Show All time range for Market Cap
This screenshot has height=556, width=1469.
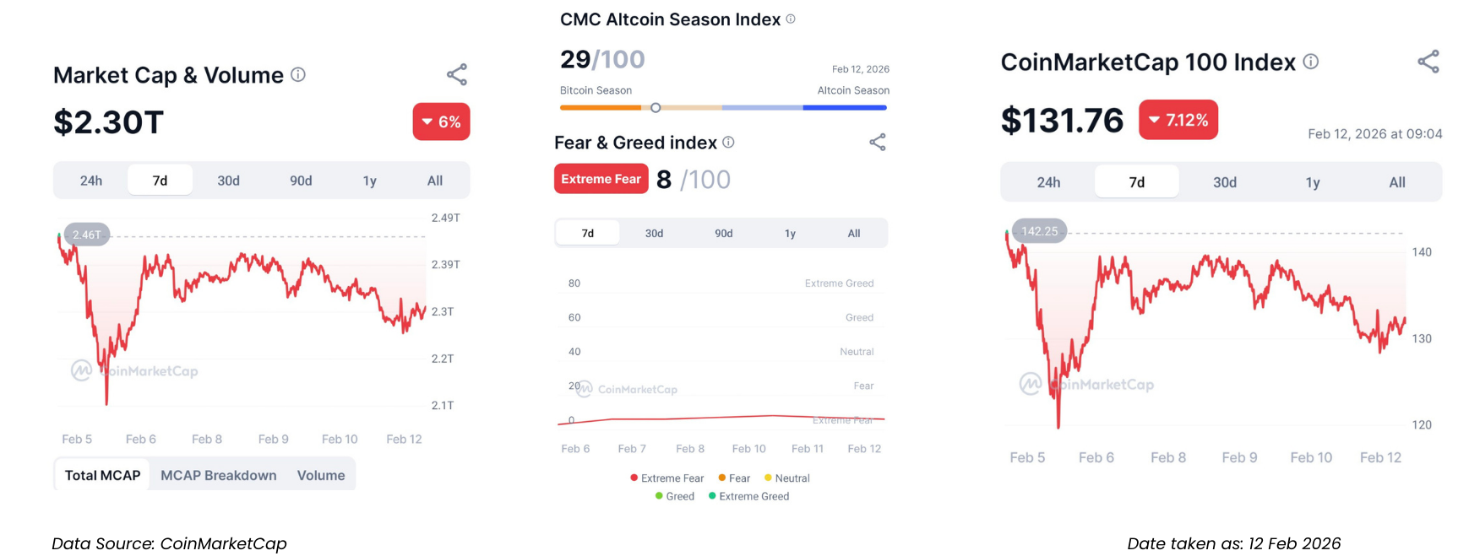pyautogui.click(x=435, y=181)
